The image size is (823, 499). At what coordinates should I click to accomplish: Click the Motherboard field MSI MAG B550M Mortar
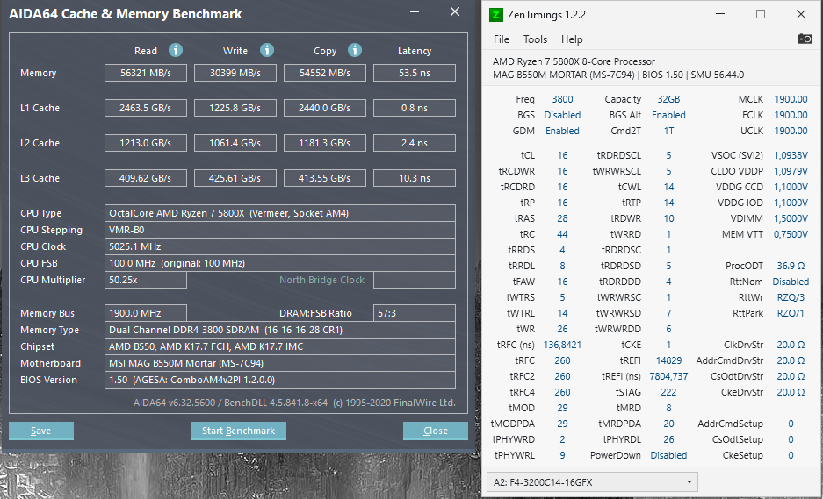280,363
